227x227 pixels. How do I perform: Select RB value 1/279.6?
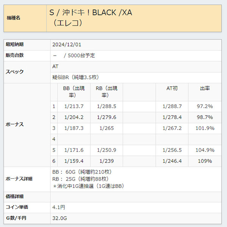[x=107, y=117]
